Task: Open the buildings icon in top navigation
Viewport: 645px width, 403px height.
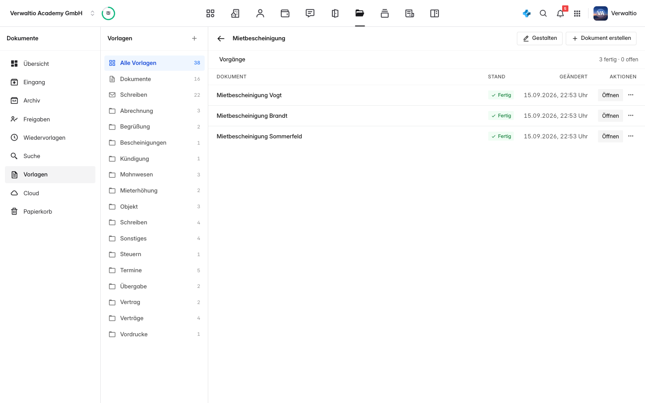Action: (235, 13)
